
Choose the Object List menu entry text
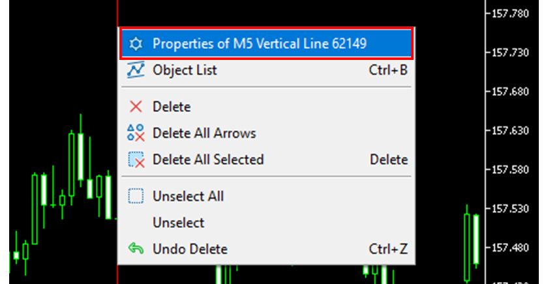[x=185, y=70]
